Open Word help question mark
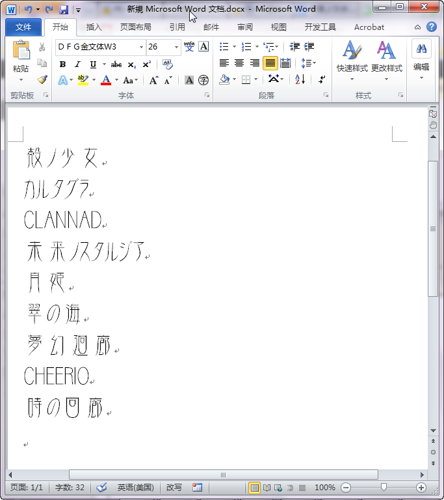Screen dimensions: 444x500 point(432,27)
